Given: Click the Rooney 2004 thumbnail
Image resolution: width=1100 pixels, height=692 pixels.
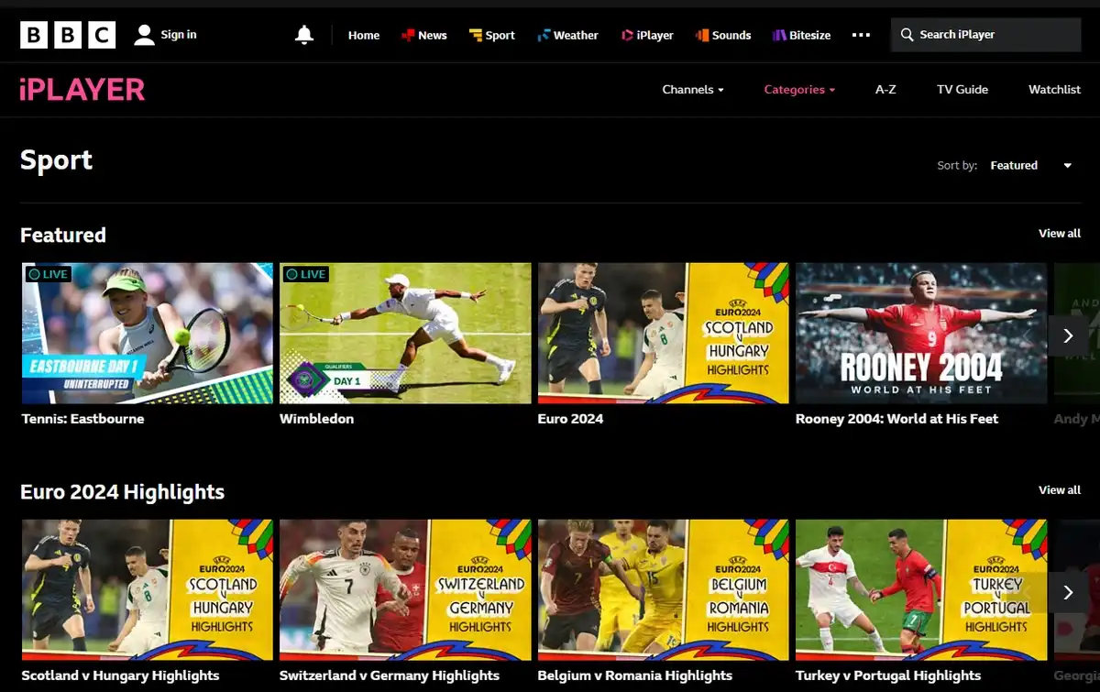Looking at the screenshot, I should point(921,334).
